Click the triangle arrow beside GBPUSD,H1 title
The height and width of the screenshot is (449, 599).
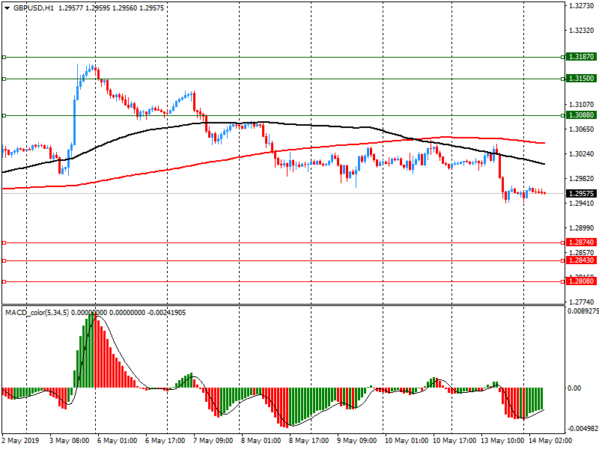pos(7,7)
